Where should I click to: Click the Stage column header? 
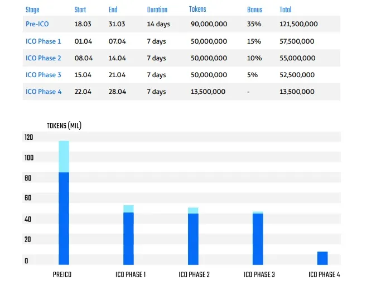click(x=32, y=10)
